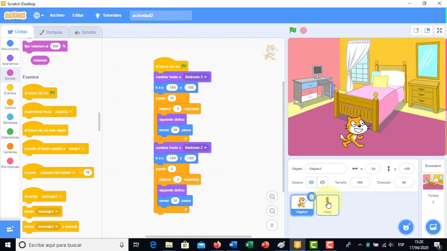Click the Windows taskbar search box
Image resolution: width=447 pixels, height=251 pixels.
click(x=72, y=245)
